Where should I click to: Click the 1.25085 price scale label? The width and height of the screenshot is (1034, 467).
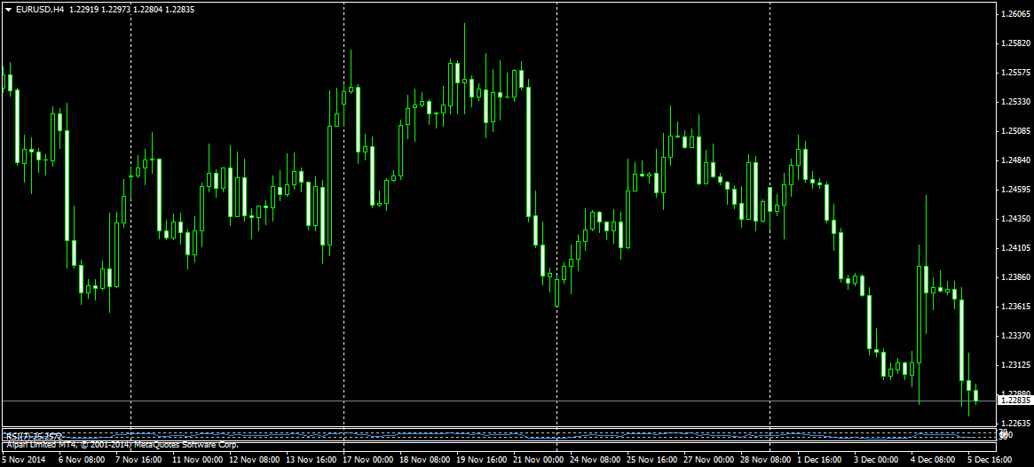[1015, 131]
